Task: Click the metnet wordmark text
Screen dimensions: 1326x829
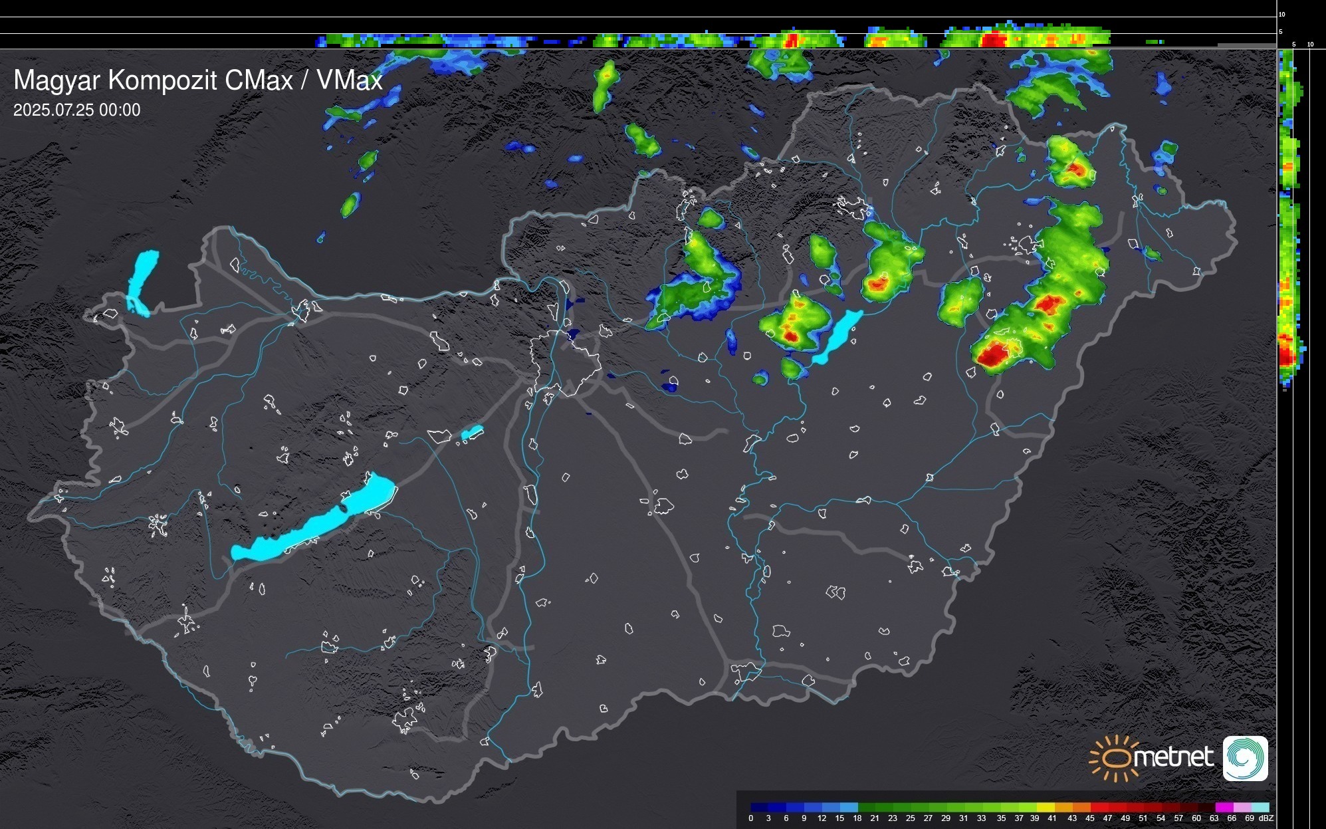Action: point(1173,757)
